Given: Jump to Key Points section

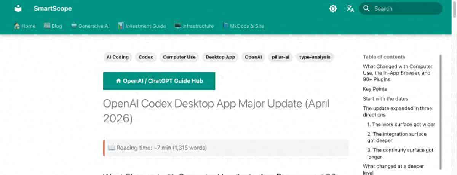Looking at the screenshot, I should coord(375,89).
